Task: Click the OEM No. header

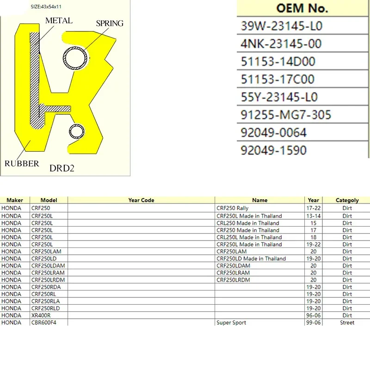Action: click(x=302, y=8)
